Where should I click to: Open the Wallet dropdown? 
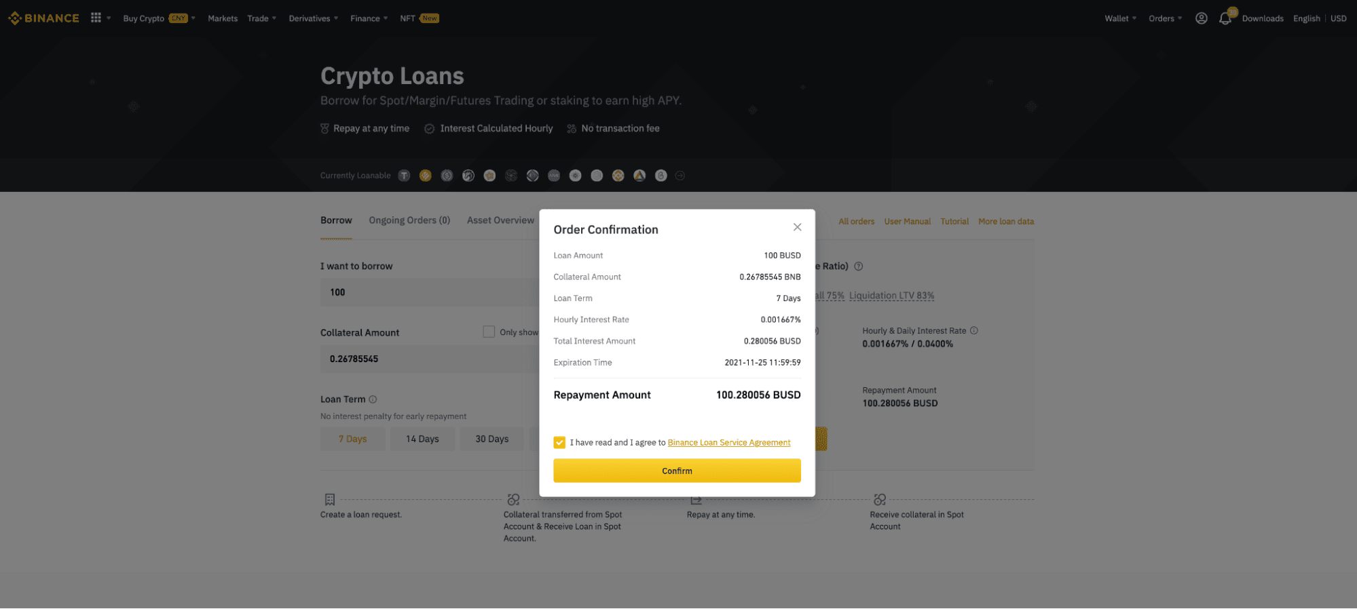pyautogui.click(x=1120, y=18)
